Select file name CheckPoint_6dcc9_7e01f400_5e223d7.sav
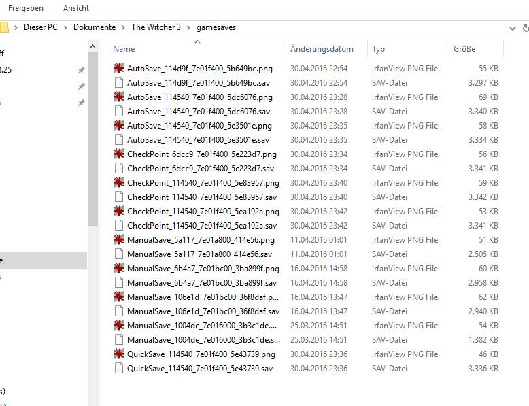 [201, 169]
